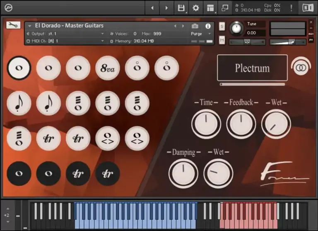Go to next preset with the top-bar right arrow
Image resolution: width=318 pixels, height=231 pixels.
166,8
